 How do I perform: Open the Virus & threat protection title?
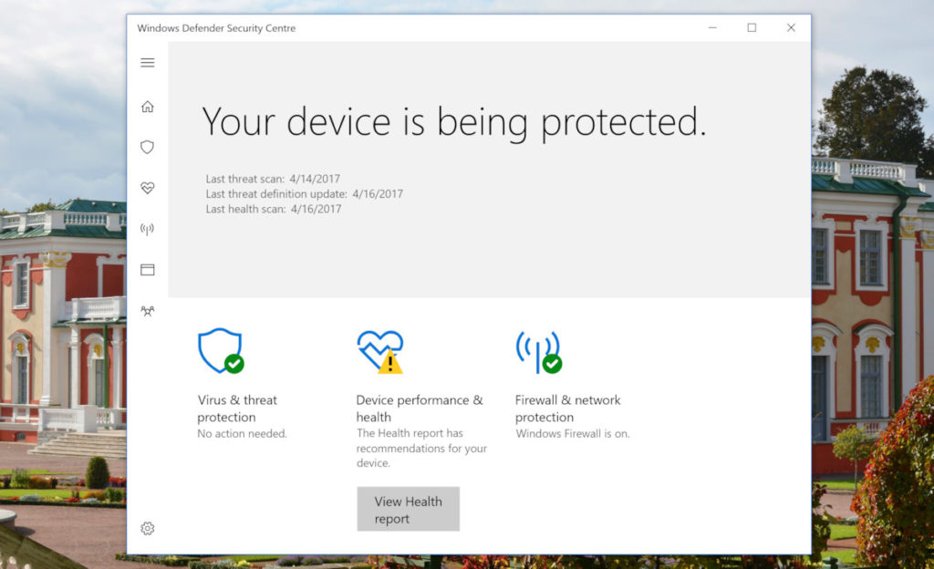click(x=237, y=409)
